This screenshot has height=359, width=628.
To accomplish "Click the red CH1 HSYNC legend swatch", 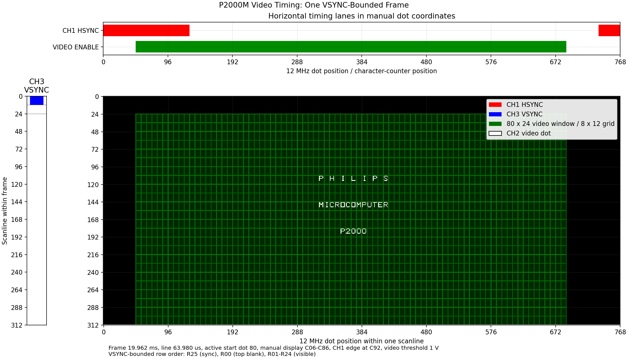I will 495,105.
